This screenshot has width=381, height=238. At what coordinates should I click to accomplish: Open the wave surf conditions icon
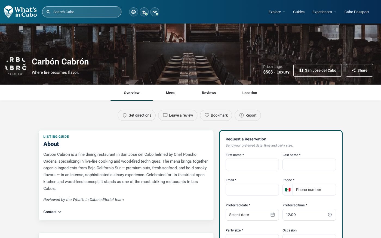pos(155,12)
